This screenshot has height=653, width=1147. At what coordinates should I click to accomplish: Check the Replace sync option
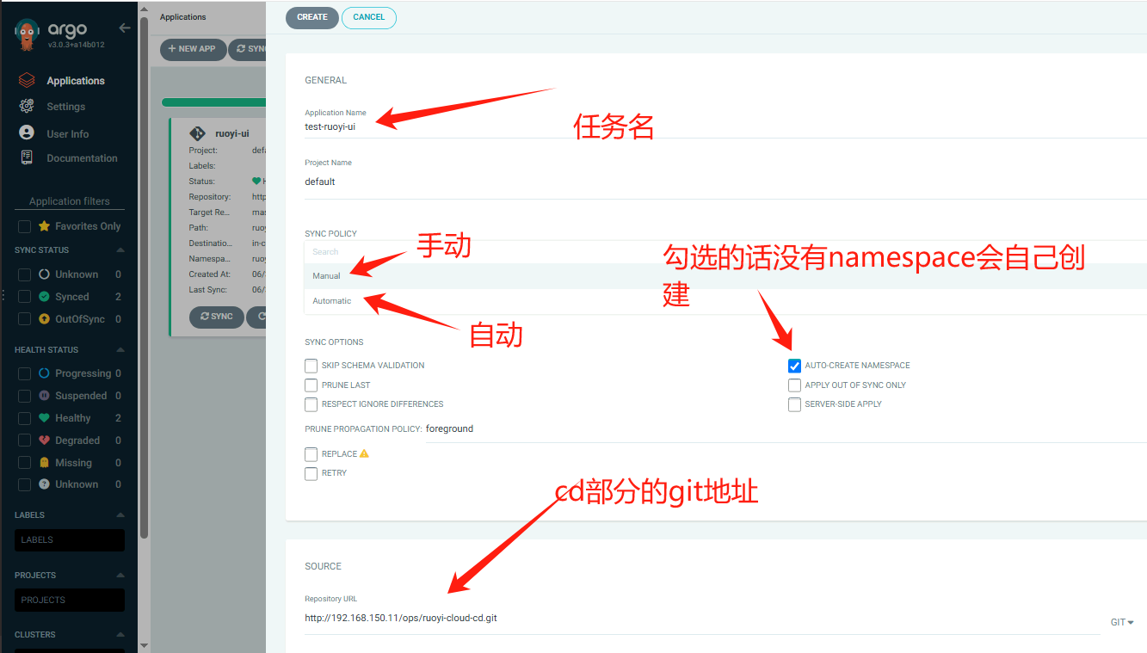tap(311, 454)
